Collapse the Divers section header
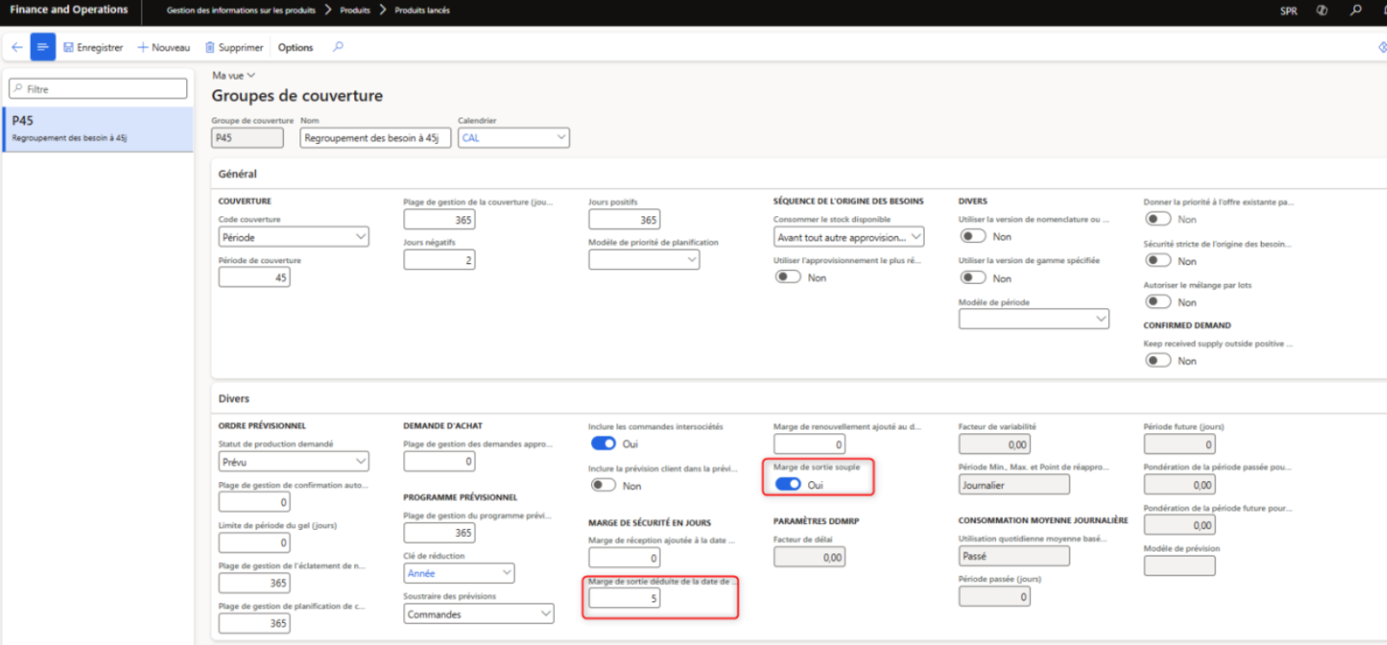The height and width of the screenshot is (645, 1387). tap(233, 399)
